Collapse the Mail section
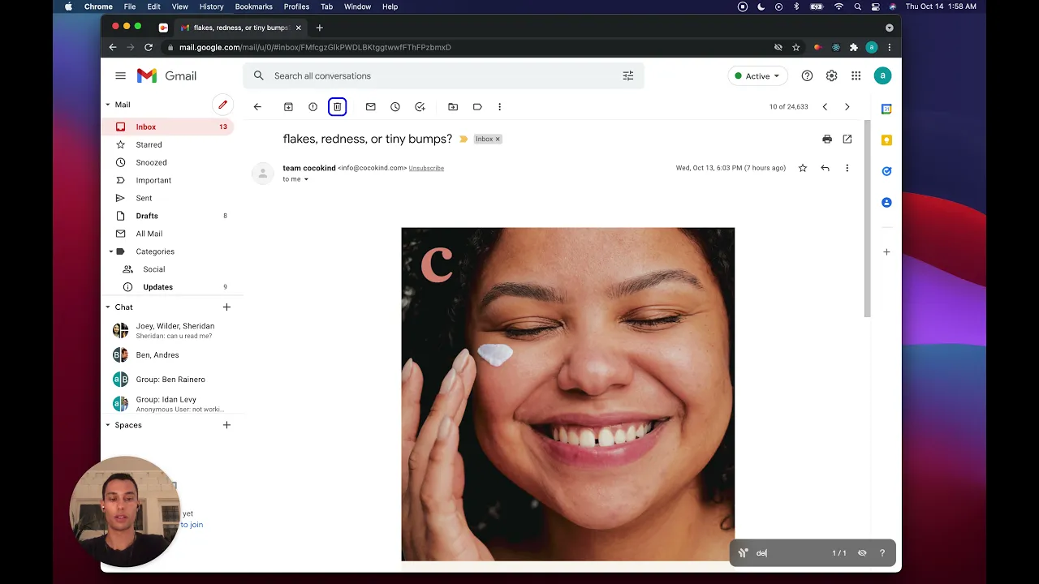 pos(107,105)
